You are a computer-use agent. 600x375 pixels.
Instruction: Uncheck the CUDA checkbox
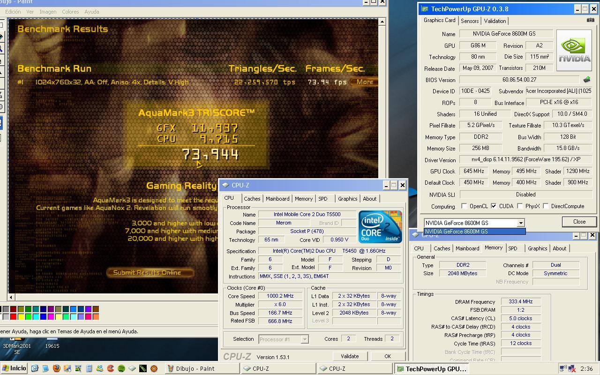tap(494, 206)
